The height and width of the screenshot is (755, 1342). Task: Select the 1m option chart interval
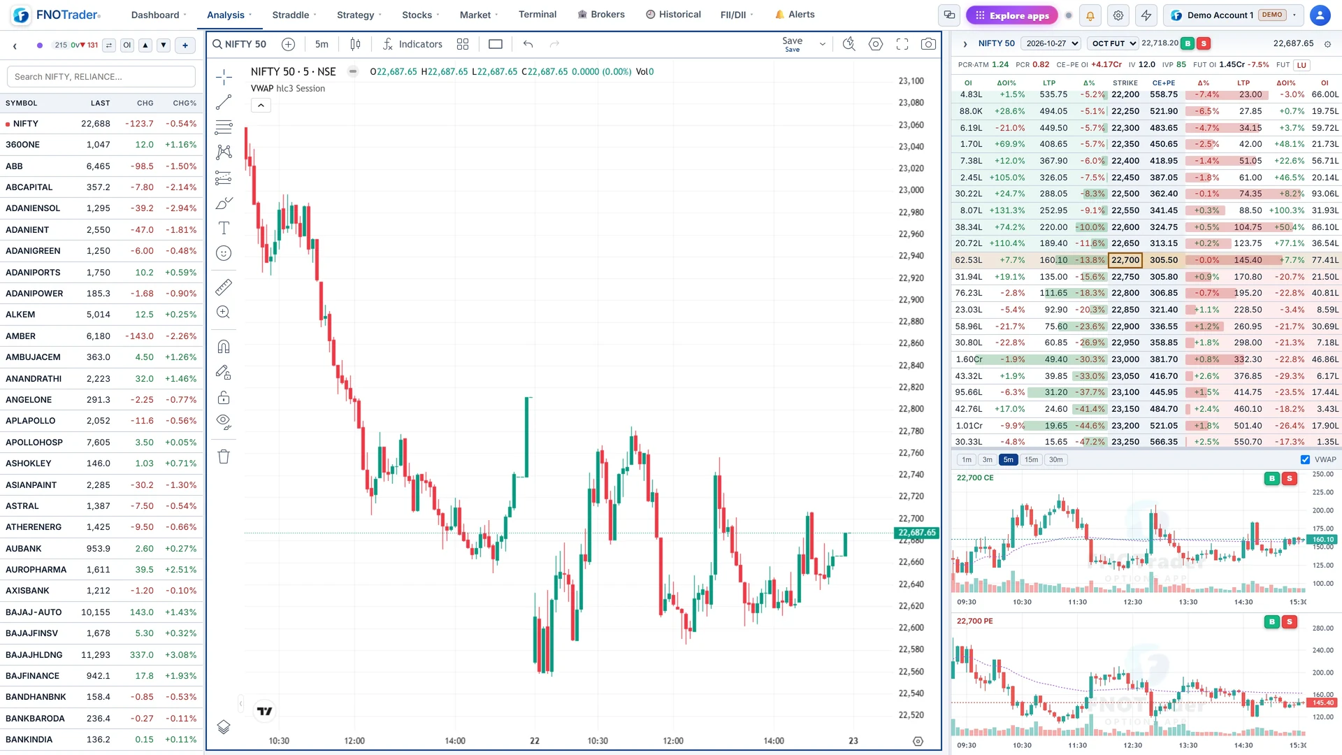click(x=967, y=460)
